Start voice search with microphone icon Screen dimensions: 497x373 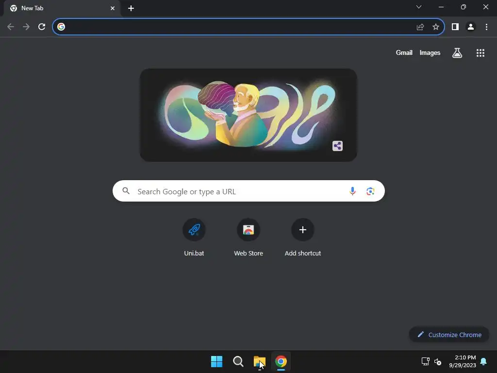tap(352, 191)
